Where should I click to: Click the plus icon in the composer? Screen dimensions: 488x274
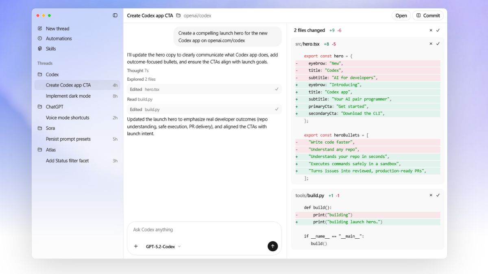coord(136,246)
